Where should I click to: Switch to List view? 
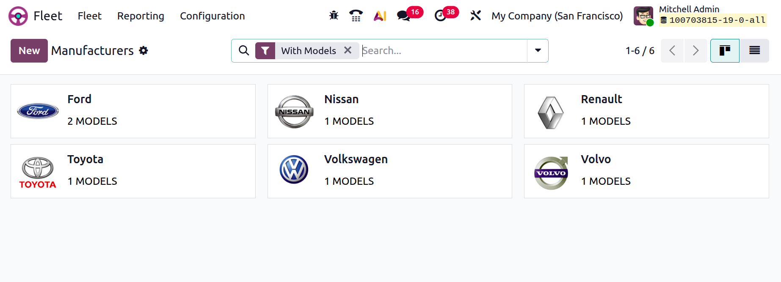pyautogui.click(x=754, y=51)
